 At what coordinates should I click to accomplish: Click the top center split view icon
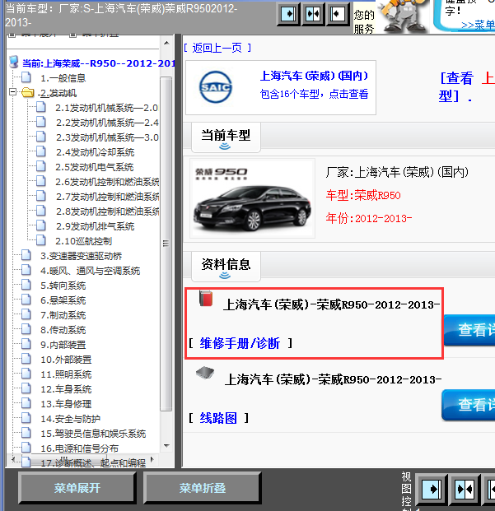point(313,14)
